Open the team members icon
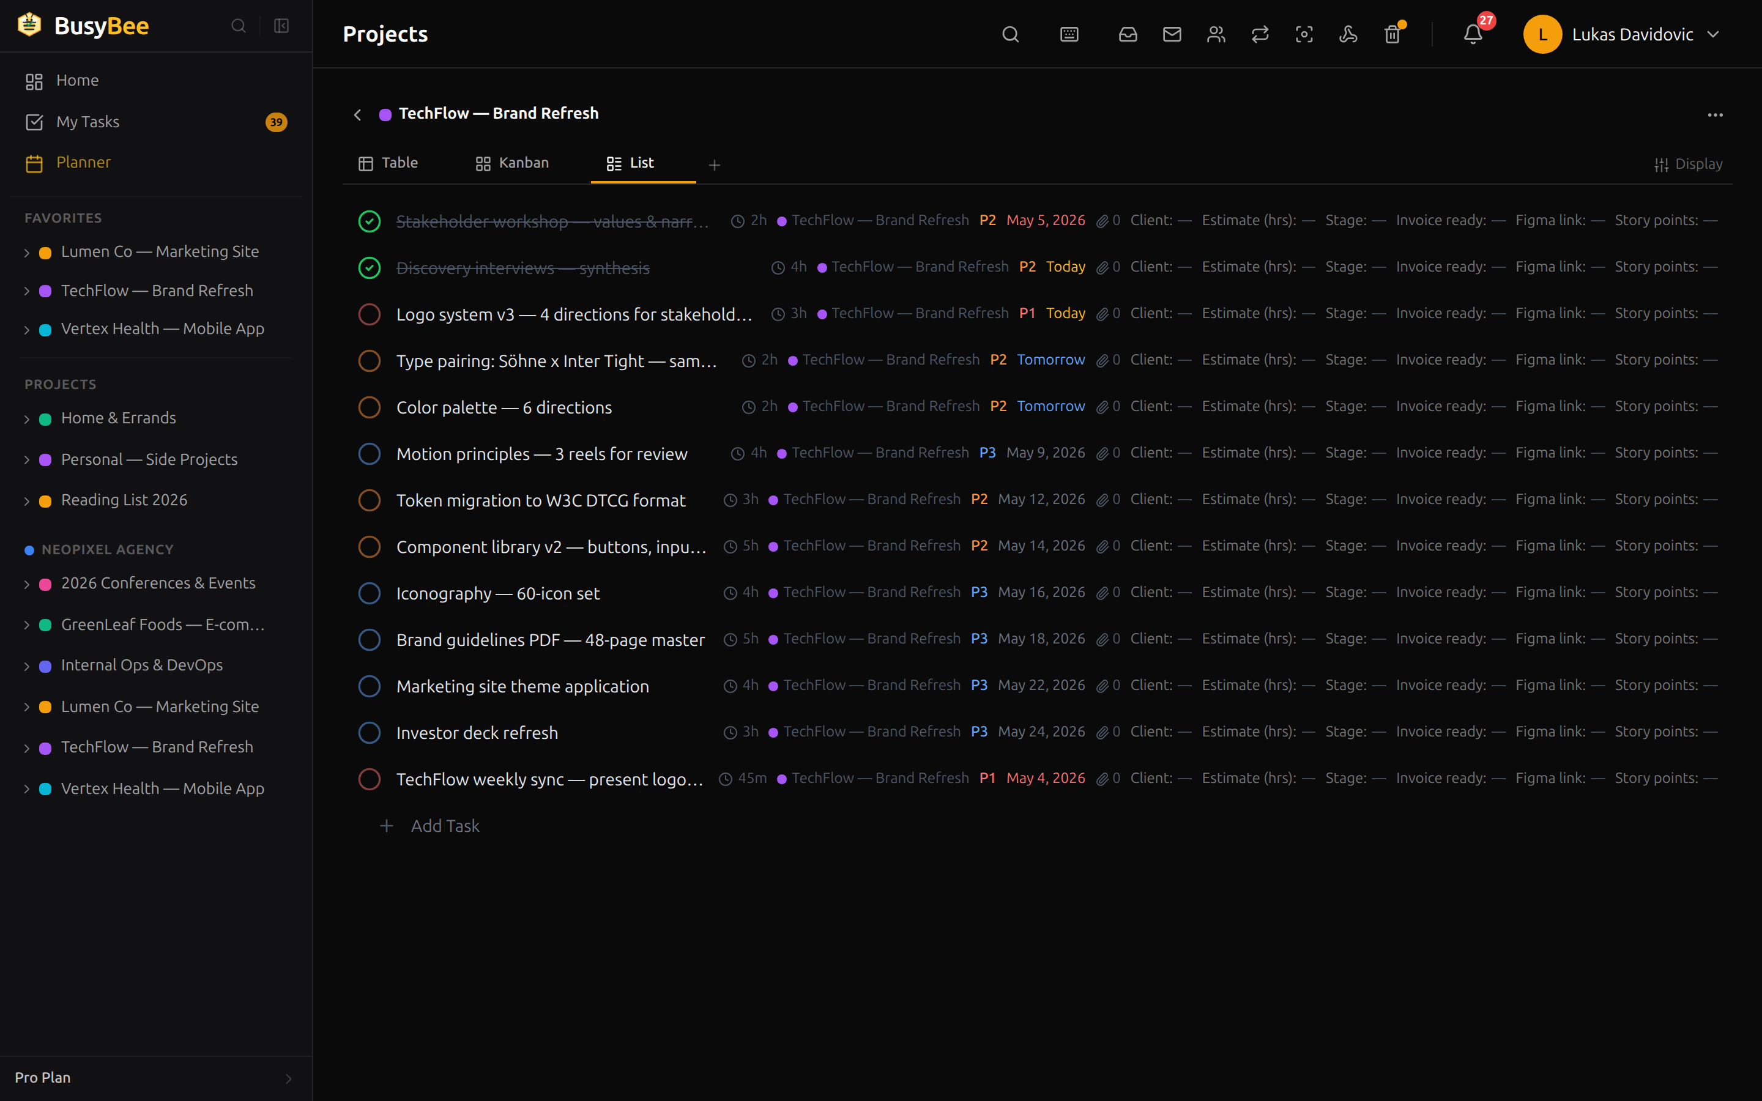Viewport: 1762px width, 1101px height. coord(1216,34)
